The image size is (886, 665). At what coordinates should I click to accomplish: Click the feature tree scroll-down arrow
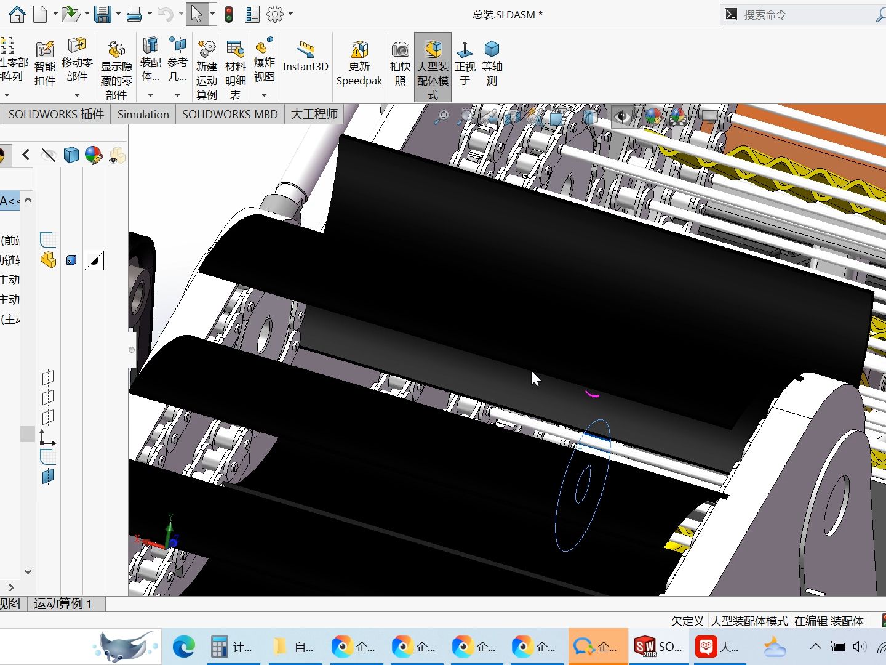point(28,571)
